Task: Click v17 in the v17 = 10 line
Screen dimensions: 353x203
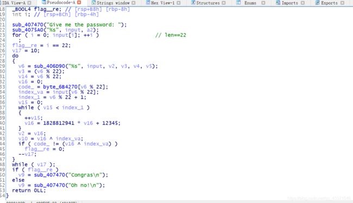Action: [17, 50]
